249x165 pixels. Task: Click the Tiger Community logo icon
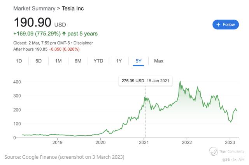(x=213, y=151)
